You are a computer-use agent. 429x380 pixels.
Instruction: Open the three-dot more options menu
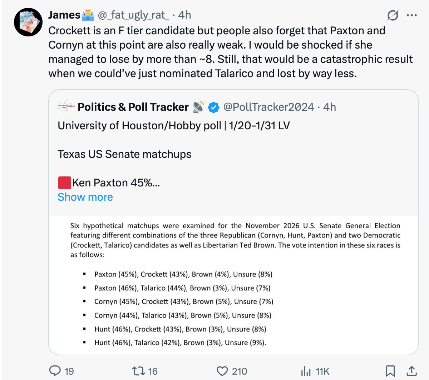coord(412,15)
